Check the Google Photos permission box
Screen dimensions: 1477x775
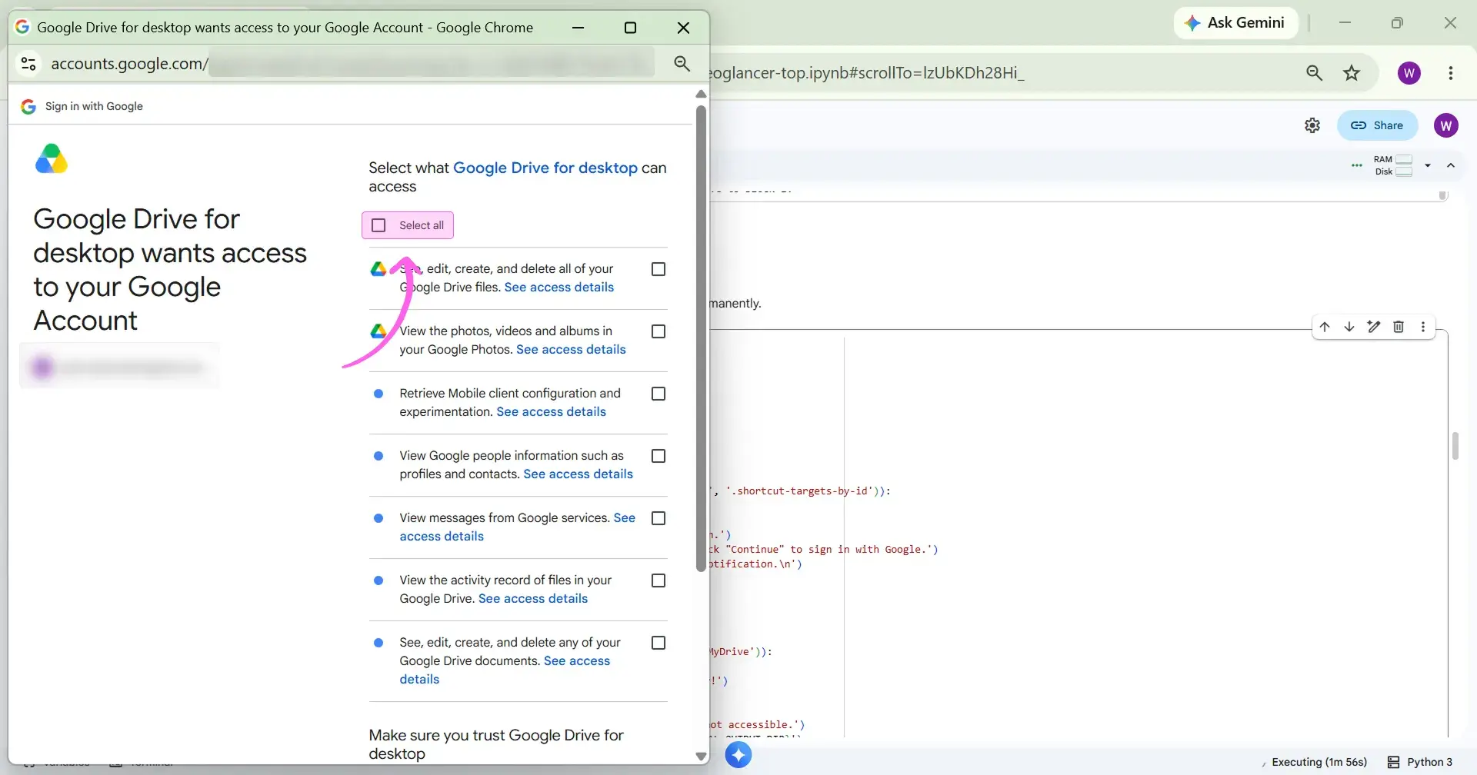click(x=658, y=331)
